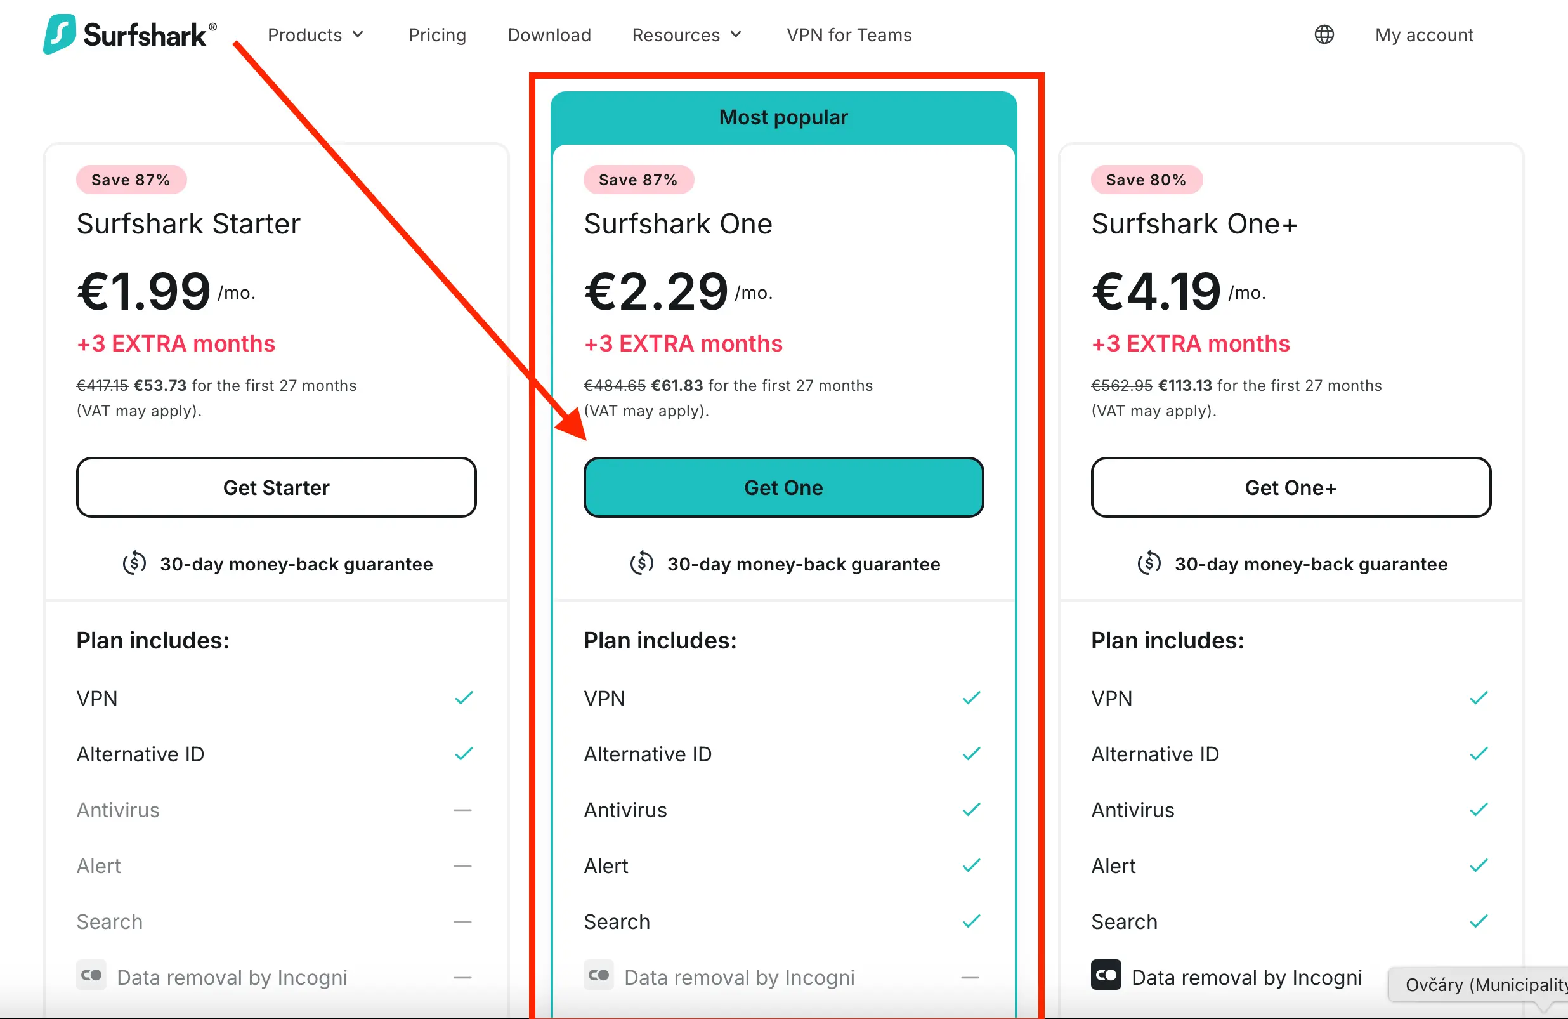This screenshot has height=1019, width=1568.
Task: Click the Surfshark logo
Action: point(129,34)
